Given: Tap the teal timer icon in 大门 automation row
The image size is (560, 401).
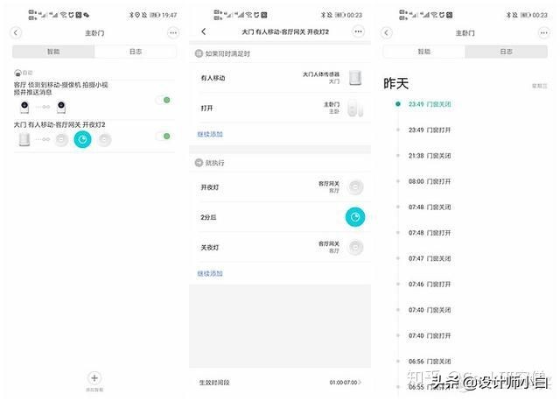Looking at the screenshot, I should [x=82, y=139].
